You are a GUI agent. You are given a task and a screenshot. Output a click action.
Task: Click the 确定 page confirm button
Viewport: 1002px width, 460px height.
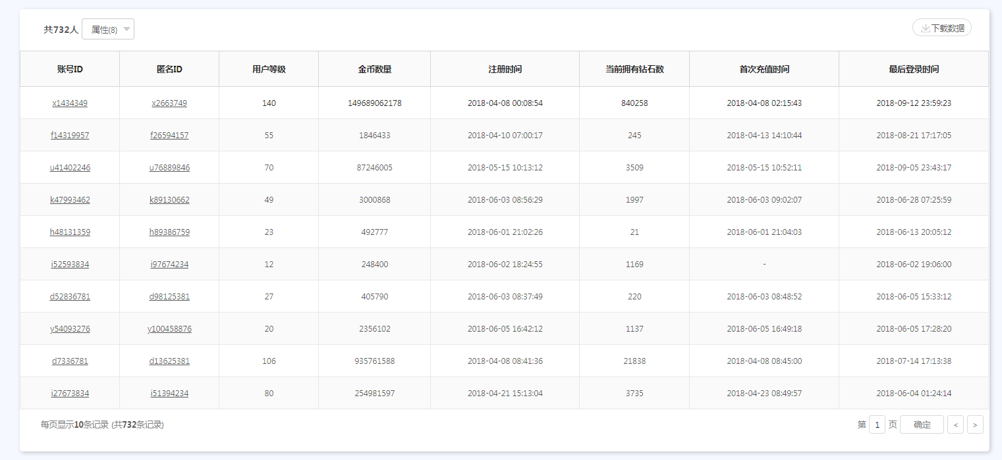pos(922,425)
